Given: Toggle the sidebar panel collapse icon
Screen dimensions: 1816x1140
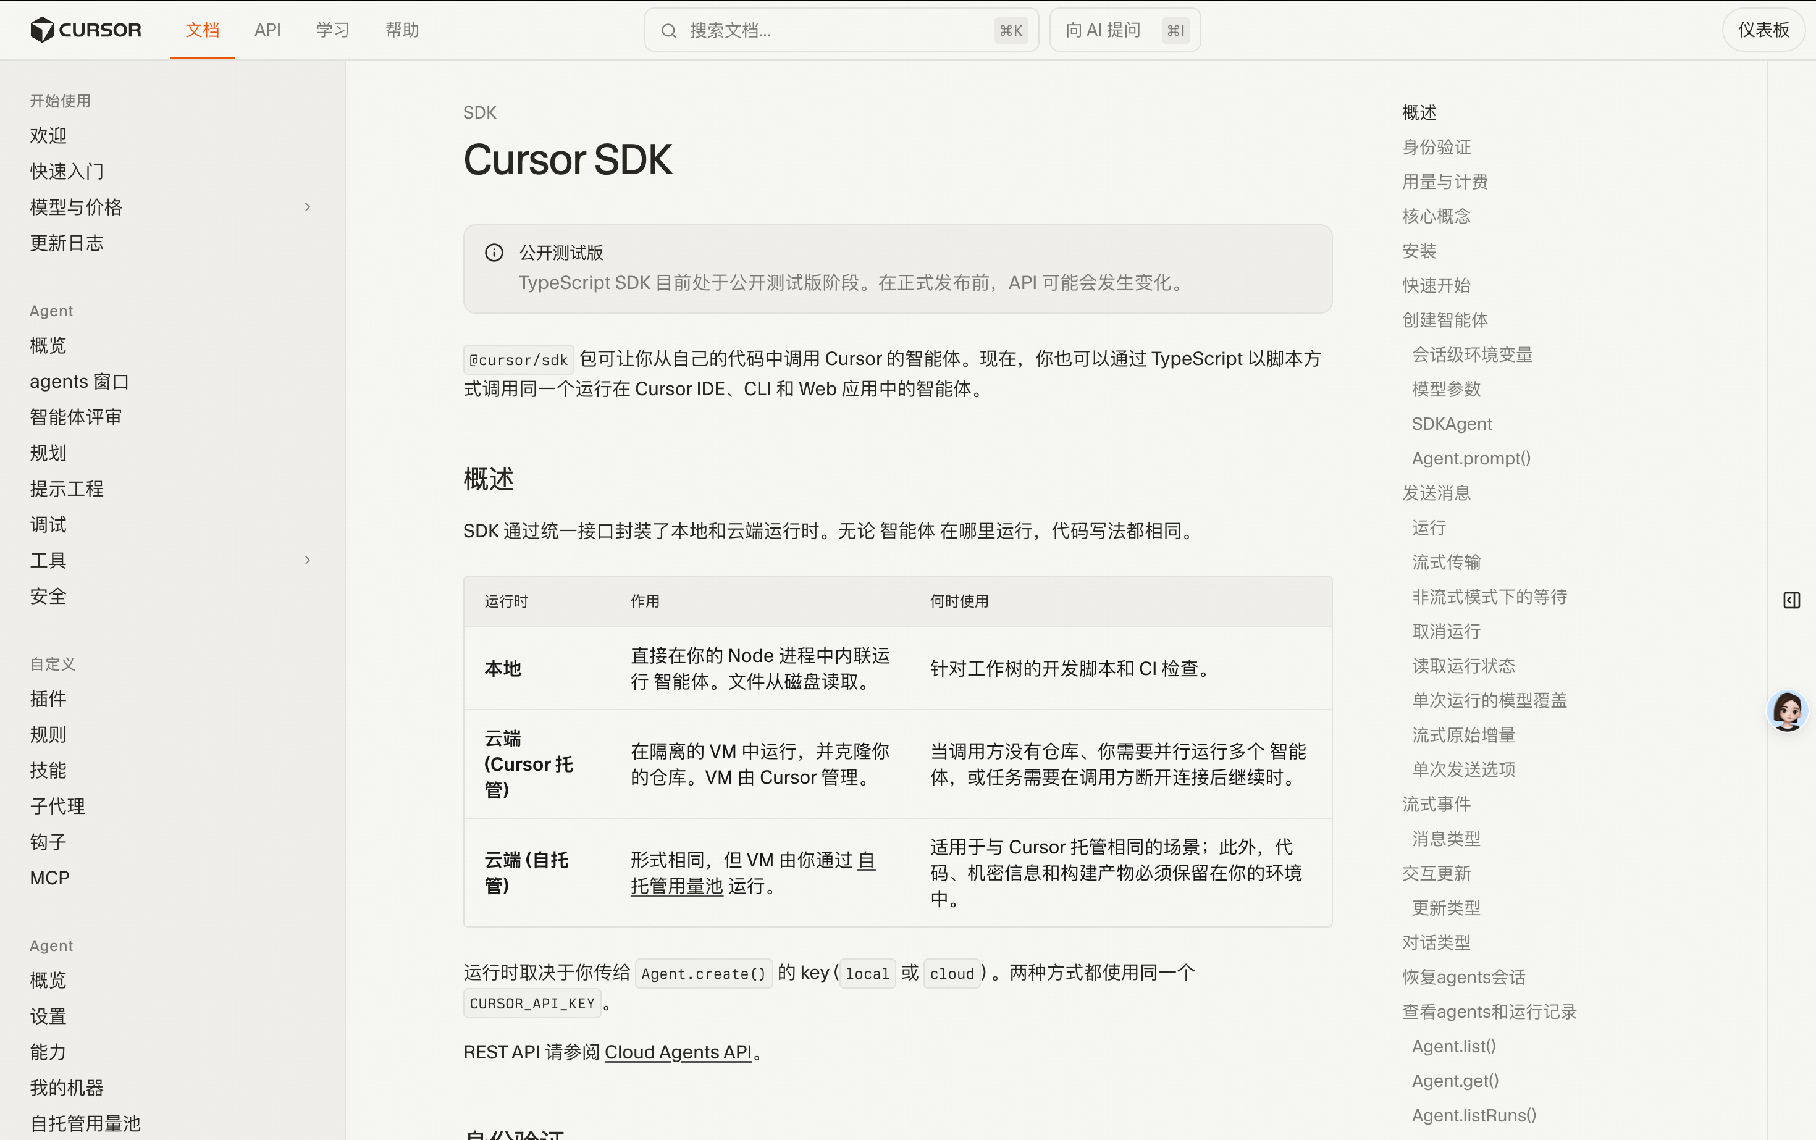Looking at the screenshot, I should (x=1791, y=600).
